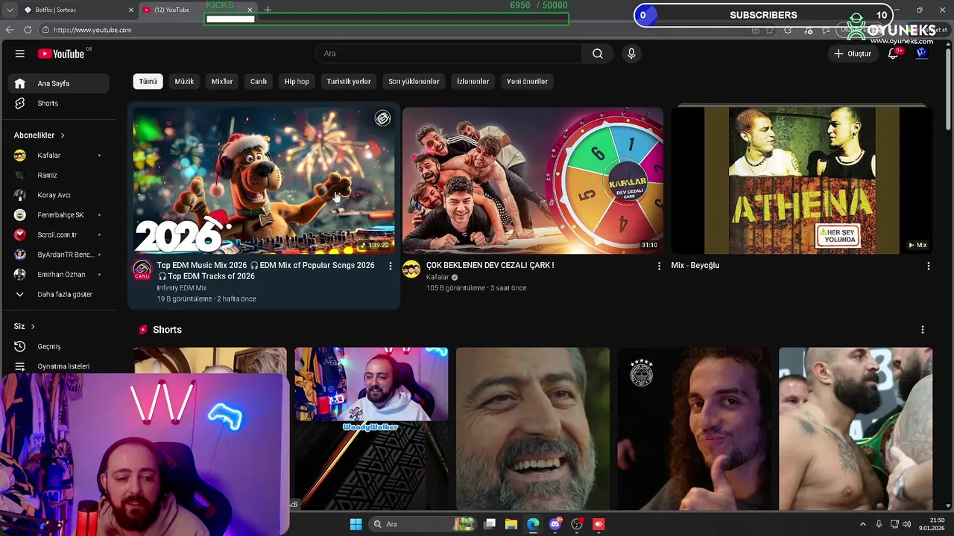Screen dimensions: 954x536
Task: Close the BotRix Sorteos tab
Action: (x=131, y=10)
